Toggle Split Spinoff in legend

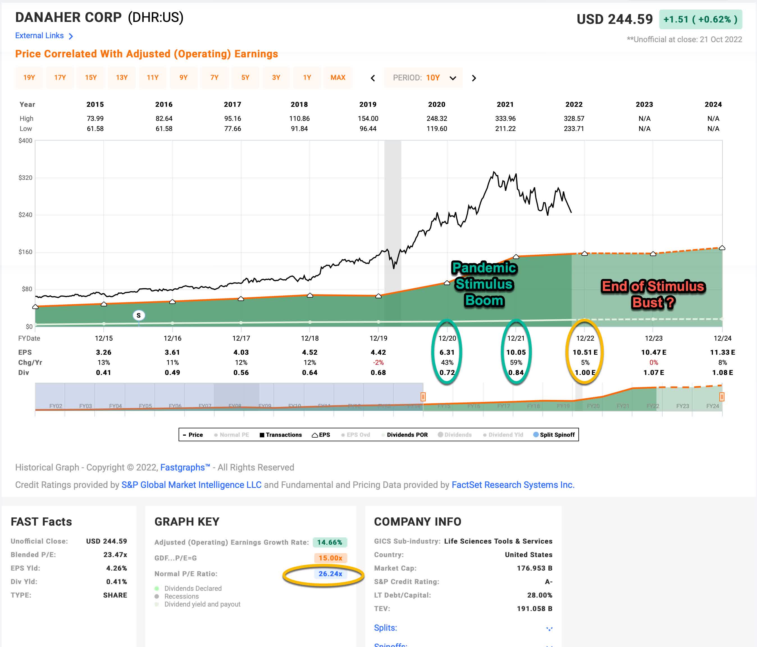[554, 435]
